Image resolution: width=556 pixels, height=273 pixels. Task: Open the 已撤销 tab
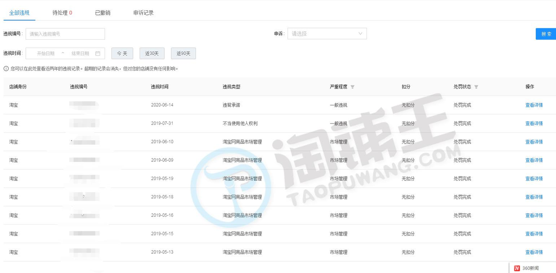[103, 13]
